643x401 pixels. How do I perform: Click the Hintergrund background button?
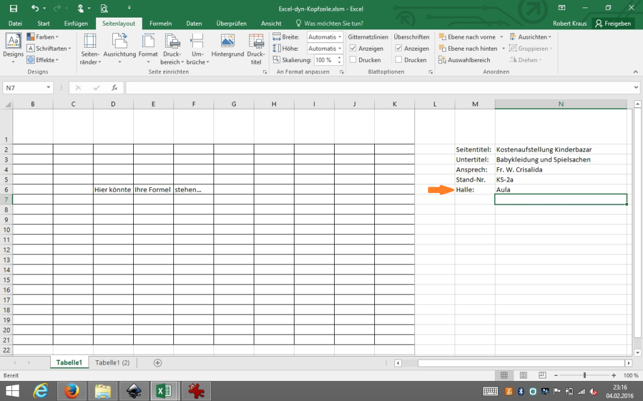[x=227, y=46]
